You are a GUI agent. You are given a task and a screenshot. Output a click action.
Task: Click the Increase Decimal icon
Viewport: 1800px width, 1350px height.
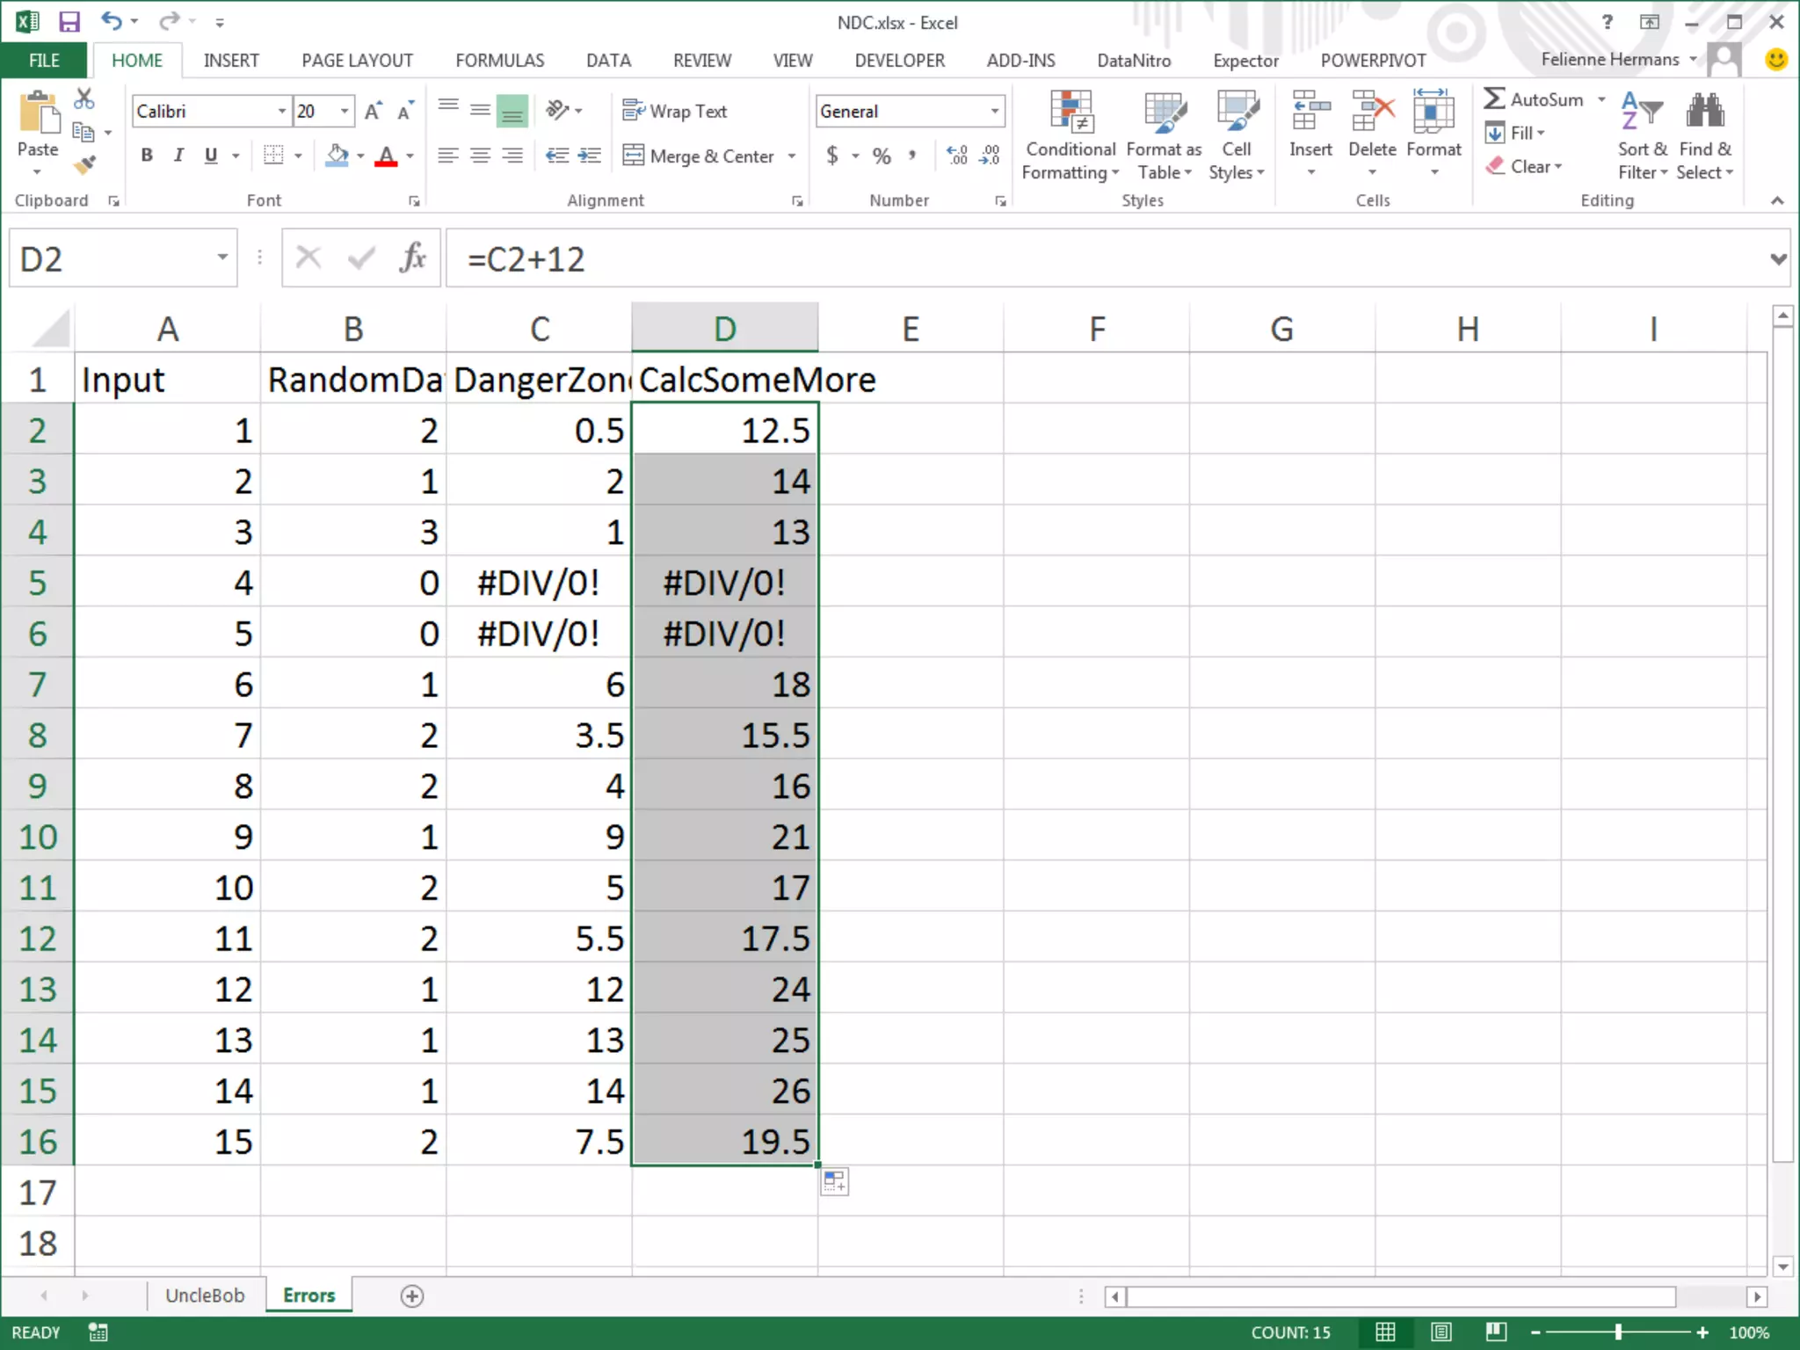[x=957, y=156]
